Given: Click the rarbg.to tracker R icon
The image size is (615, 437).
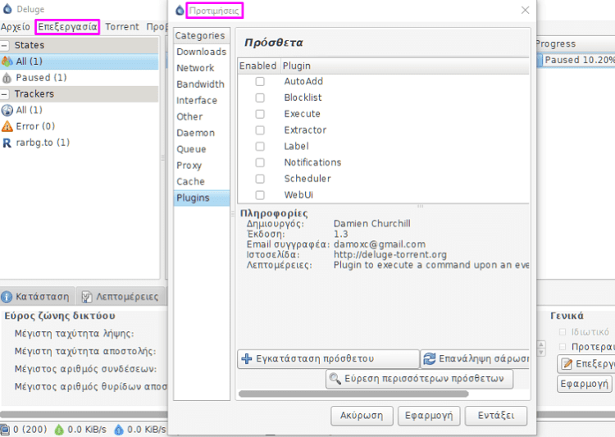Looking at the screenshot, I should (7, 143).
